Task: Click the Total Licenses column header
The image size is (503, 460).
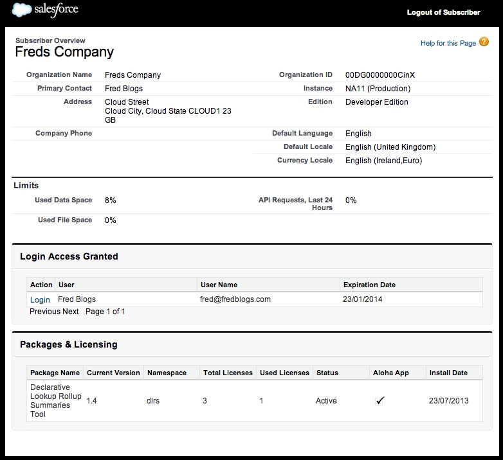Action: tap(228, 373)
